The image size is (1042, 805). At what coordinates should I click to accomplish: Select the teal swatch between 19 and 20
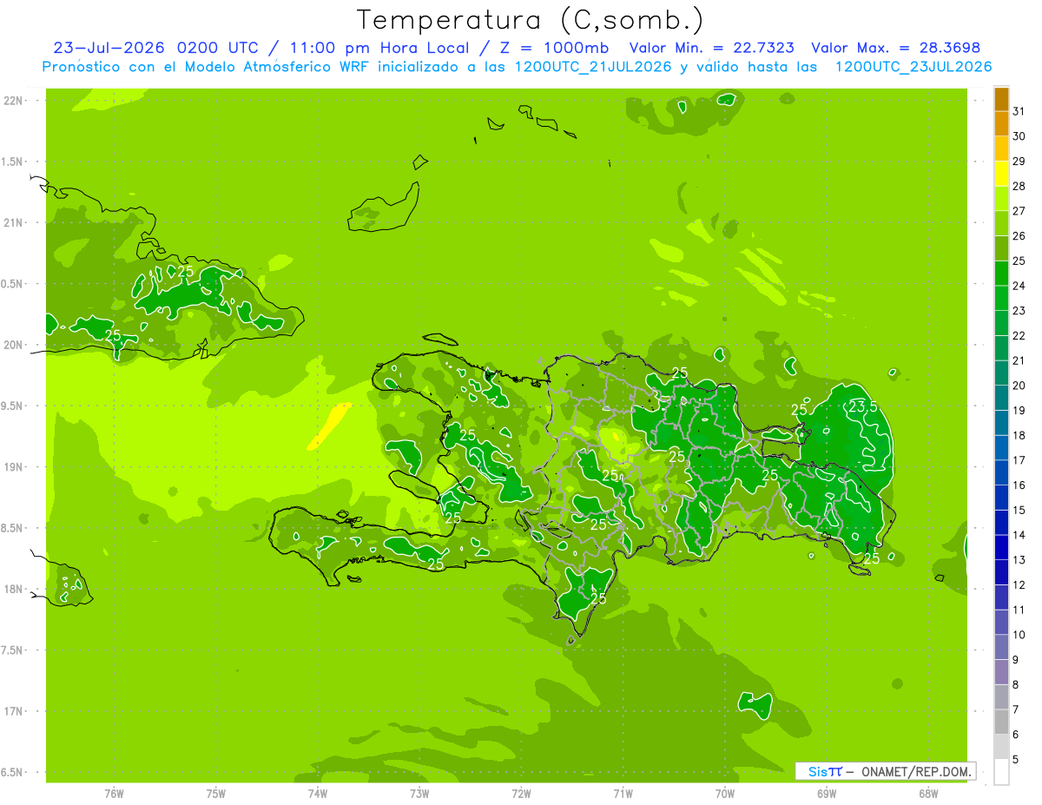point(1001,398)
